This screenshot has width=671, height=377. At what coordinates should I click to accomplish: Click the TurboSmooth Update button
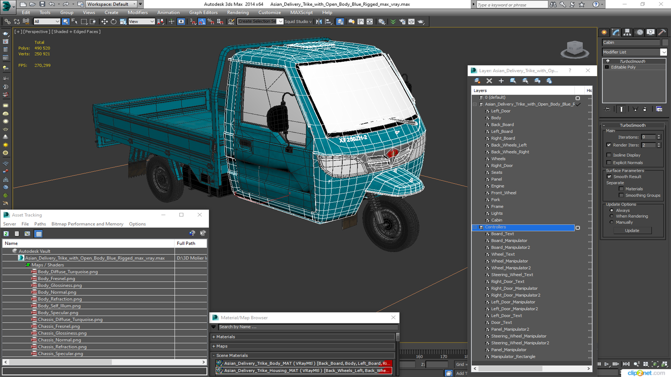click(632, 230)
